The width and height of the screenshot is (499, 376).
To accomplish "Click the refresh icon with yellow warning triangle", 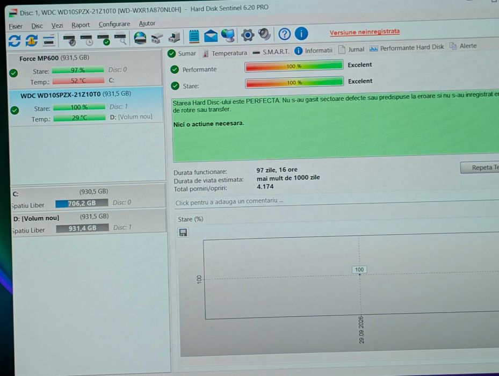I will 31,40.
